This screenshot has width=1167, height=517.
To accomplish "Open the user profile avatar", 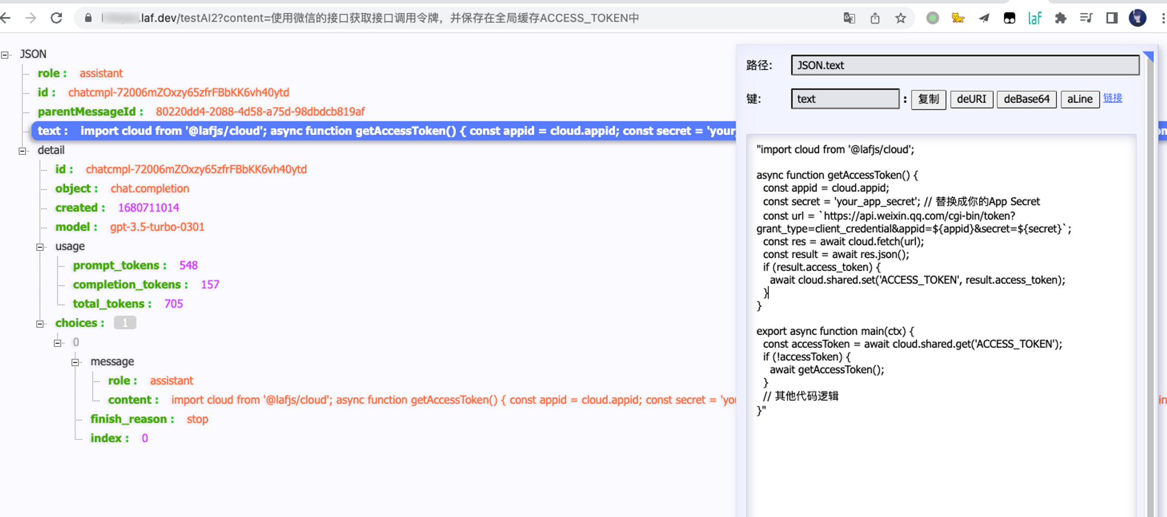I will (x=1137, y=18).
